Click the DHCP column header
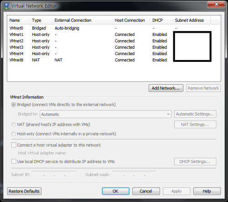228x202 pixels. point(161,20)
